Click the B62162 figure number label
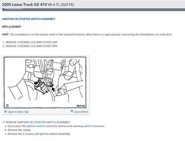This screenshot has width=185, height=141. [81, 106]
